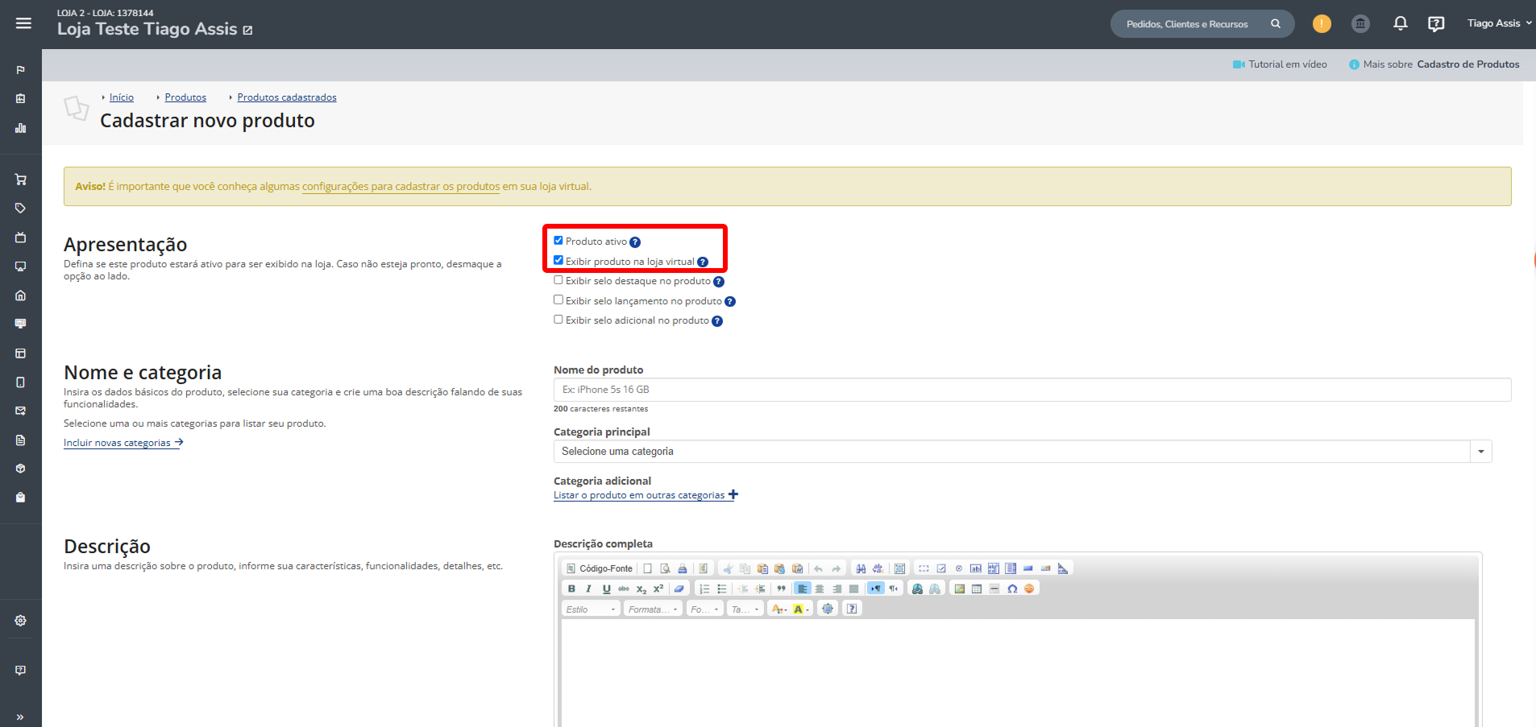Open the editor About help icon
Screen dimensions: 1536x727
852,609
